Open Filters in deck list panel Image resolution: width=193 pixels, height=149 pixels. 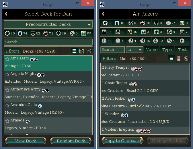13,51
